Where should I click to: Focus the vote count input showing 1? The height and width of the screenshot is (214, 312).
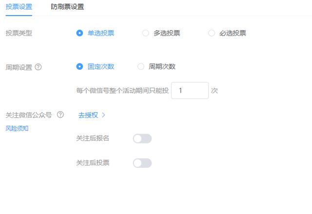pyautogui.click(x=190, y=91)
